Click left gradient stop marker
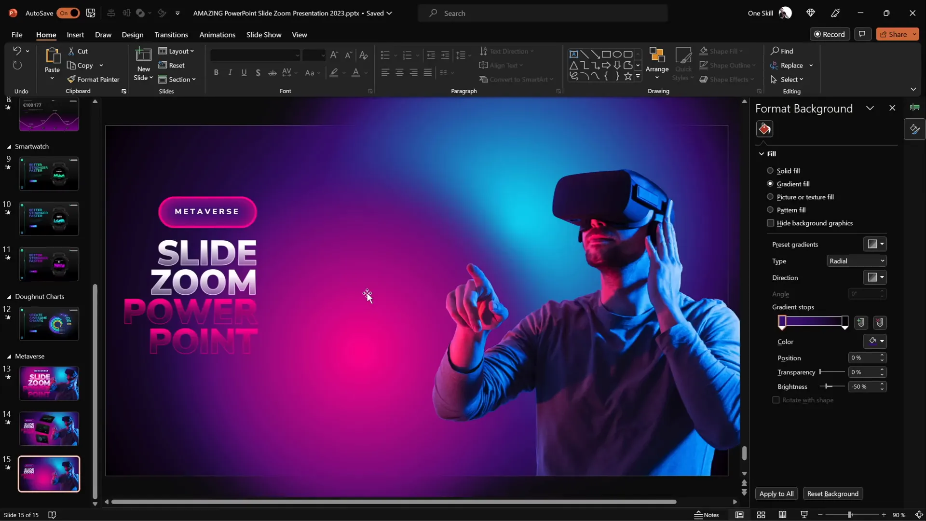 pos(782,322)
